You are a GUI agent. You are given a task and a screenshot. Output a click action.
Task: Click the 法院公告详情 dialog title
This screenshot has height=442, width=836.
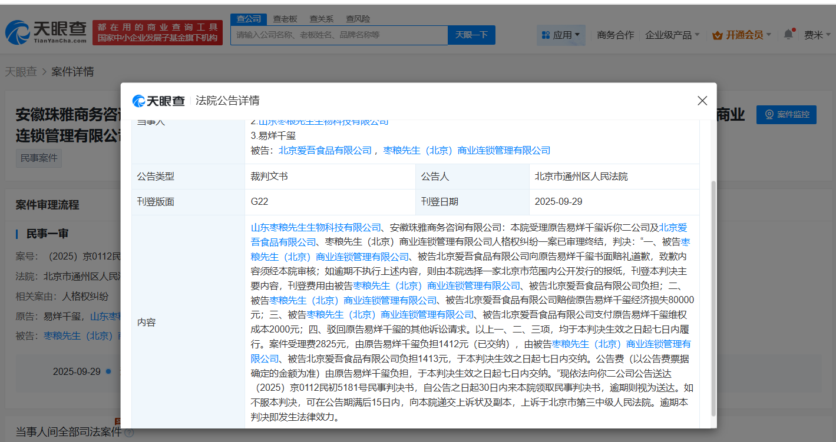click(227, 101)
